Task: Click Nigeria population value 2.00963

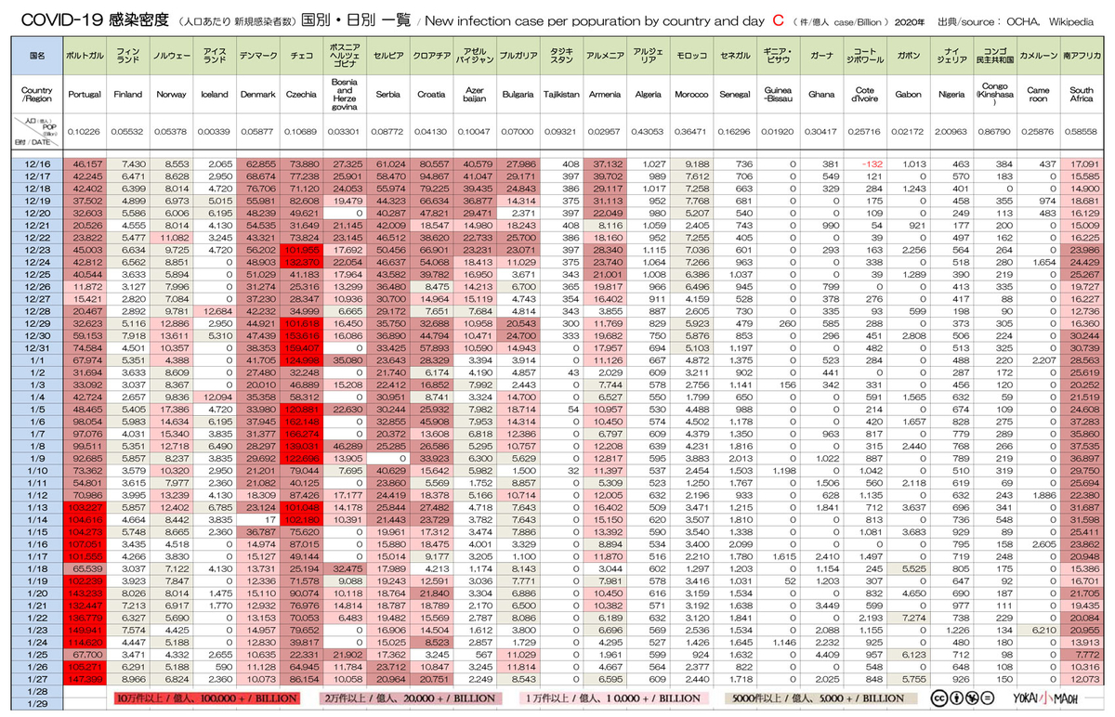Action: [952, 132]
